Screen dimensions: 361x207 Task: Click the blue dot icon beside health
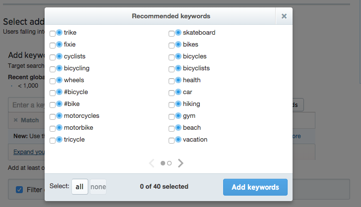[178, 80]
